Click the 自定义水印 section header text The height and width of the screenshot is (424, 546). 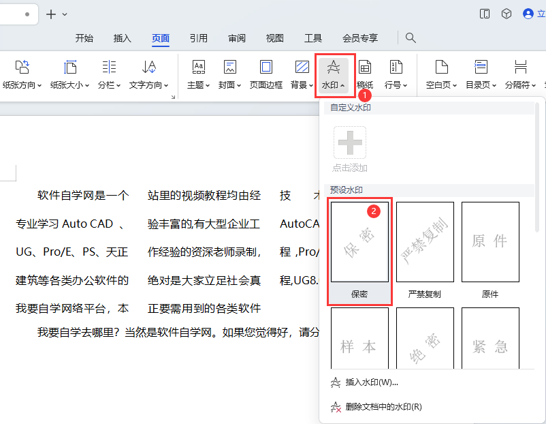click(x=351, y=108)
